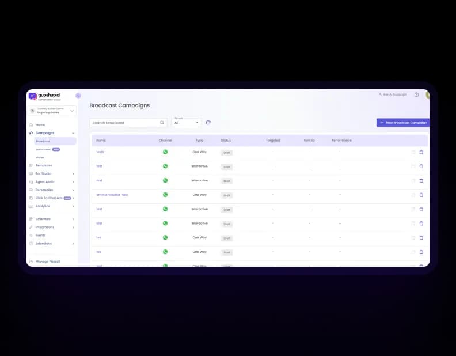Collapse sidebar using the round arrow button

click(x=78, y=96)
